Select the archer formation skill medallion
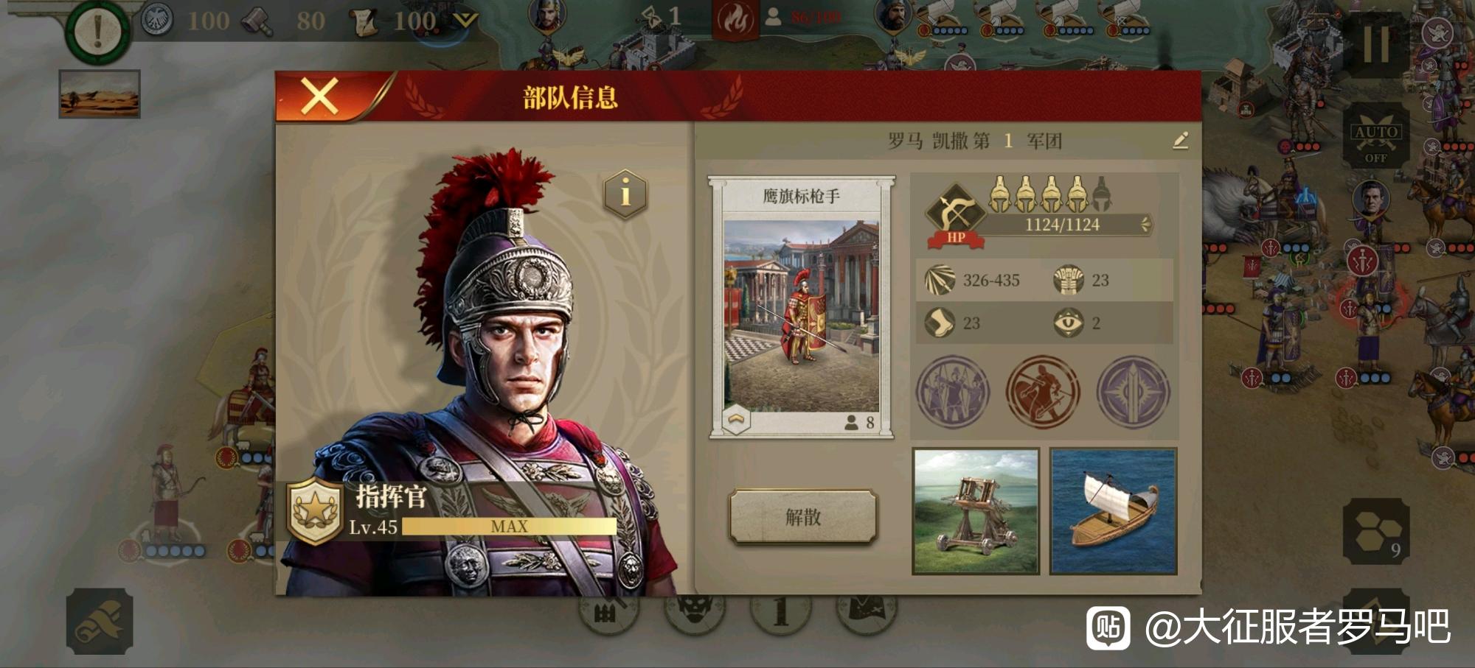 (953, 391)
